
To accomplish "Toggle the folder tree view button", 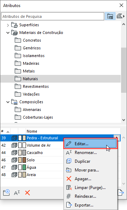I will (110, 16).
